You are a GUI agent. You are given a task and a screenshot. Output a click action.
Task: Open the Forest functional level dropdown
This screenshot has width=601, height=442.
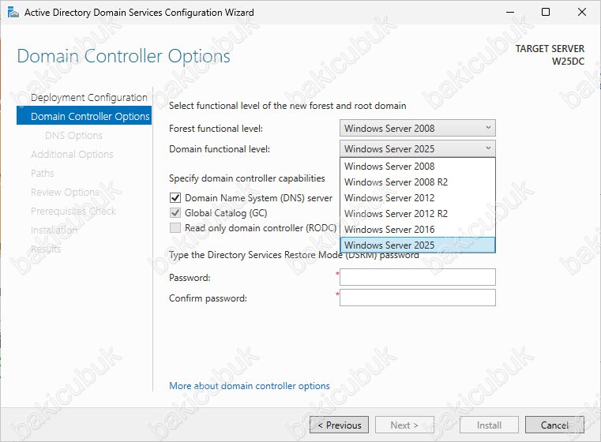click(418, 128)
